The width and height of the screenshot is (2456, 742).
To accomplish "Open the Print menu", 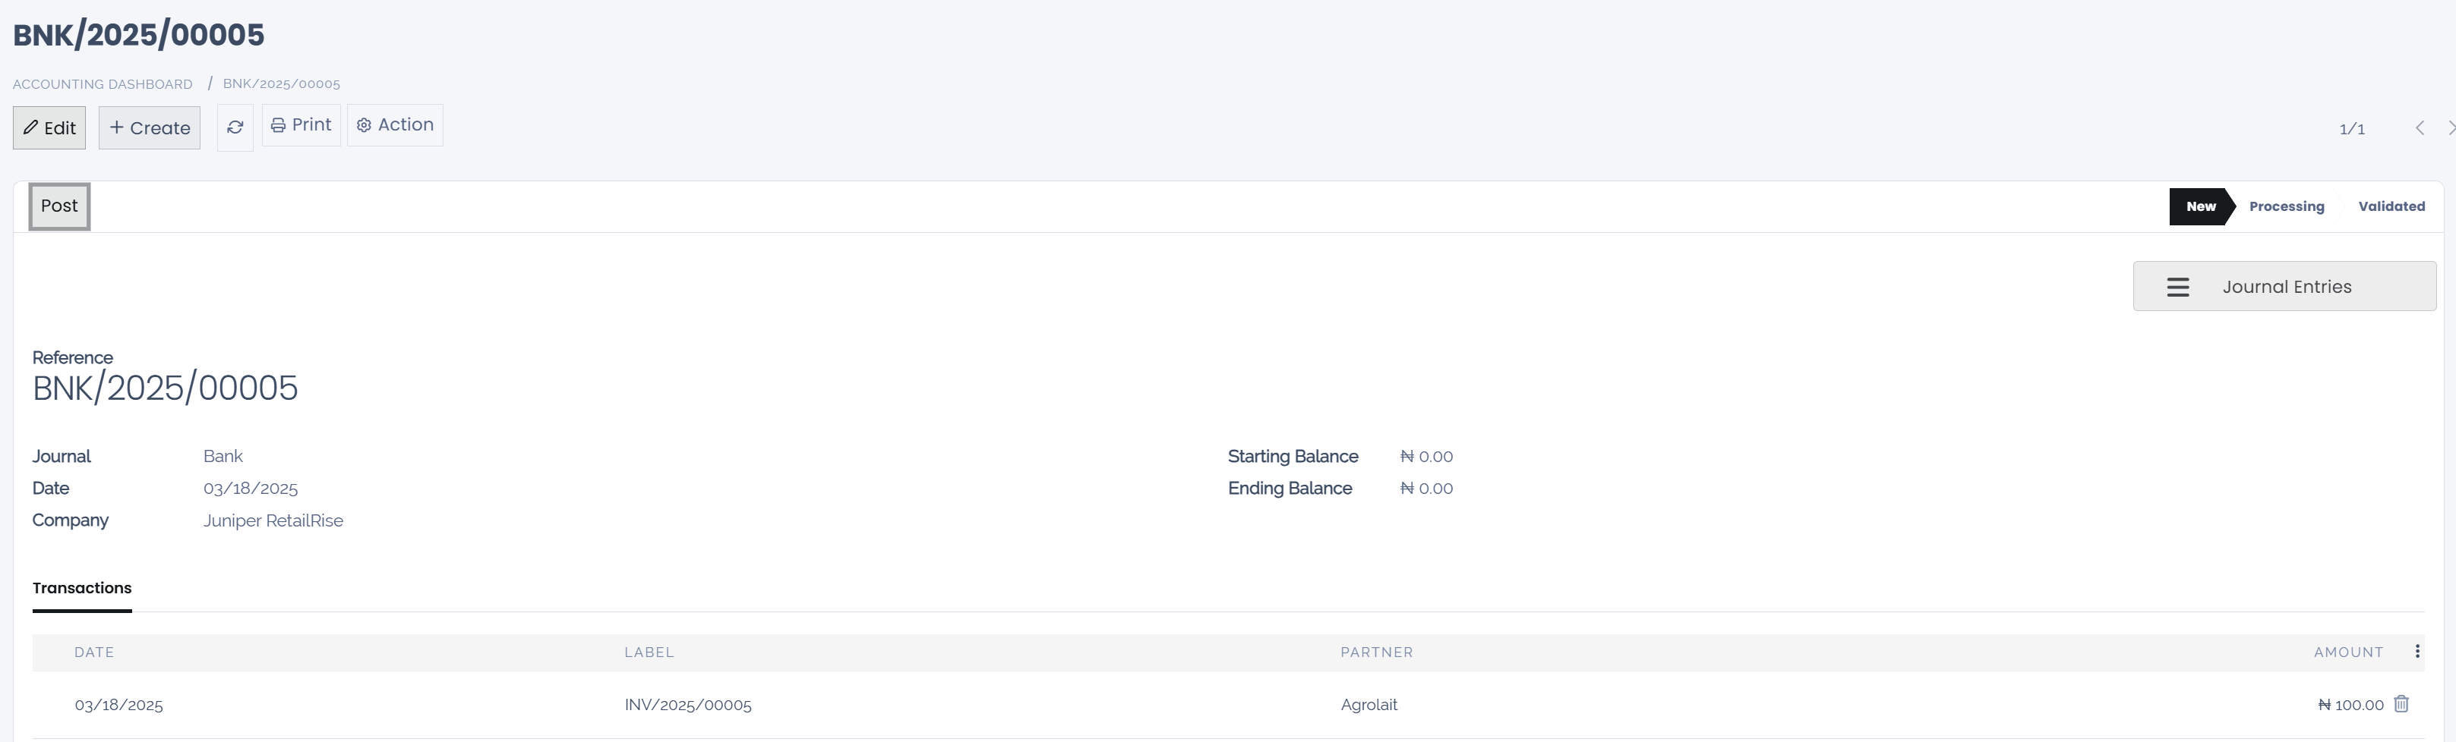I will [x=301, y=124].
